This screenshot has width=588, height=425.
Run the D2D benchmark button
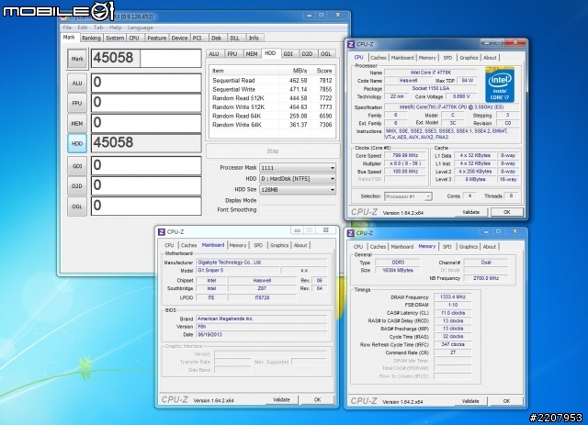coord(77,186)
